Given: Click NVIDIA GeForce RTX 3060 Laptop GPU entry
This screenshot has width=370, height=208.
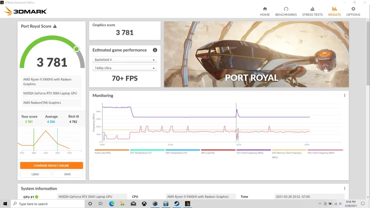Looking at the screenshot, I should coord(51,93).
